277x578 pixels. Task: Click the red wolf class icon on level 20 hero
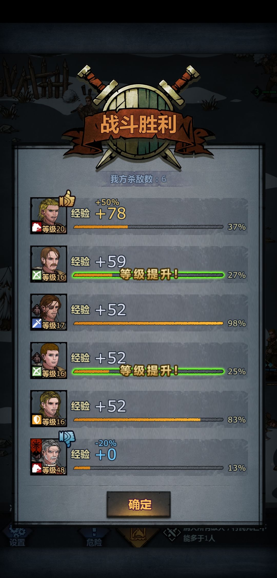(x=36, y=227)
